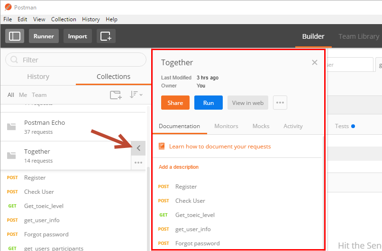Viewport: 382px width, 251px height.
Task: Click in the Filter search field
Action: [x=76, y=60]
